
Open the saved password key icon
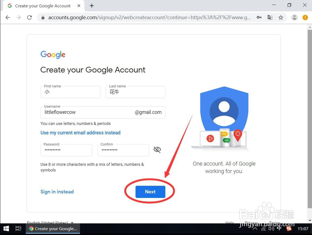(259, 17)
